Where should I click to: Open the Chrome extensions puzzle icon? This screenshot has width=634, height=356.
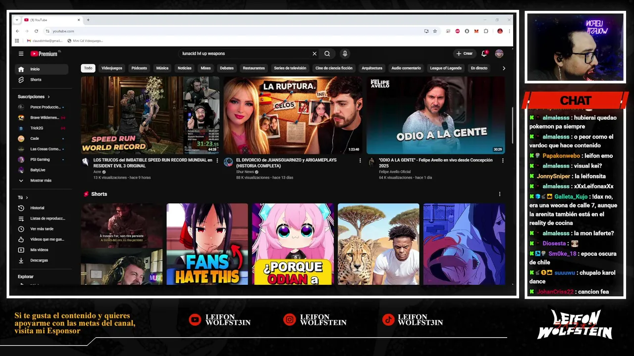click(x=486, y=31)
